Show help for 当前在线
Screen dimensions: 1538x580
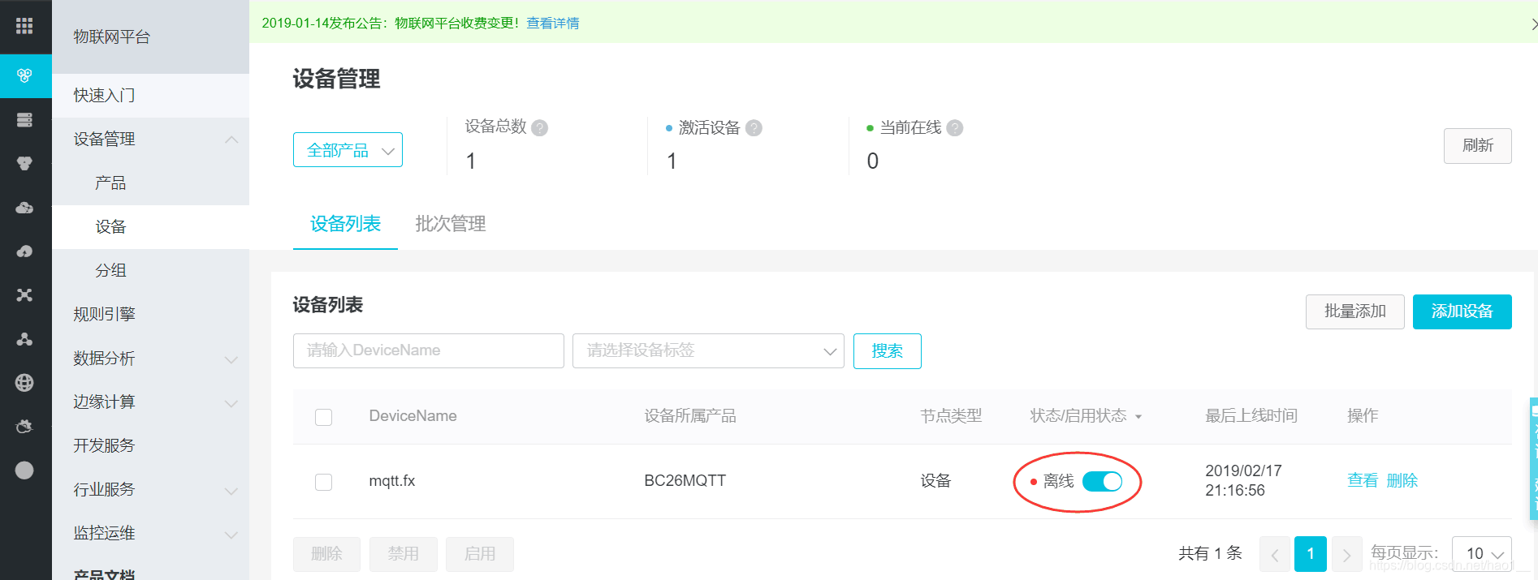point(955,128)
